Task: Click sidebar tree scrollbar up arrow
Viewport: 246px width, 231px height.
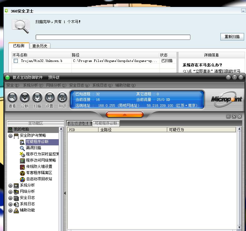Action: [x=61, y=129]
